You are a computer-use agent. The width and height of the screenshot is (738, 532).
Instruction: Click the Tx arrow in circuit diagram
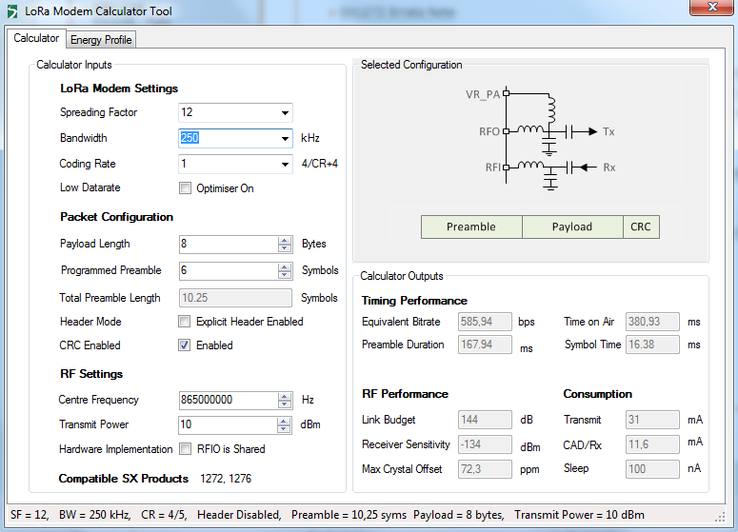595,131
